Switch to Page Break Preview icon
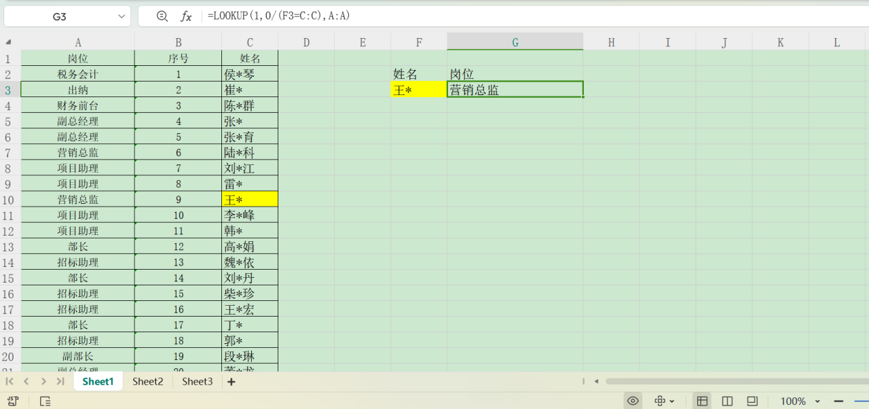The height and width of the screenshot is (409, 869). pos(727,401)
